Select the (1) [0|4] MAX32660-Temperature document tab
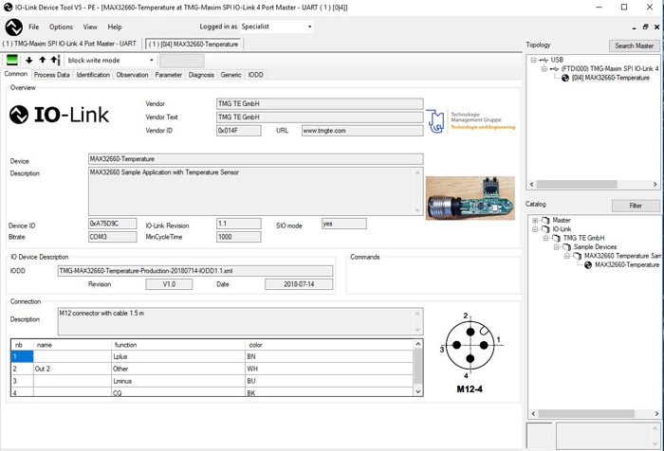This screenshot has height=451, width=664. click(194, 44)
